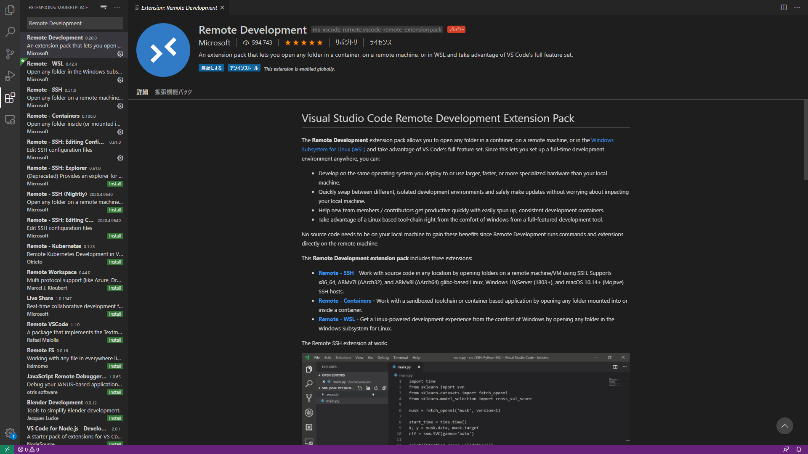
Task: Click split editor right icon
Action: pyautogui.click(x=784, y=8)
